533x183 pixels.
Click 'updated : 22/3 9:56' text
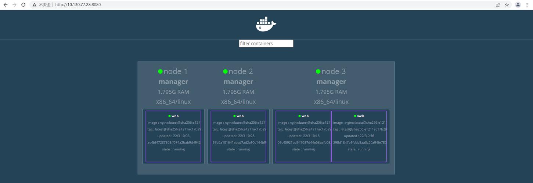(x=359, y=136)
